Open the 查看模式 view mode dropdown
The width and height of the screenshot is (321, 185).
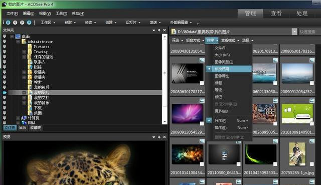(230, 40)
